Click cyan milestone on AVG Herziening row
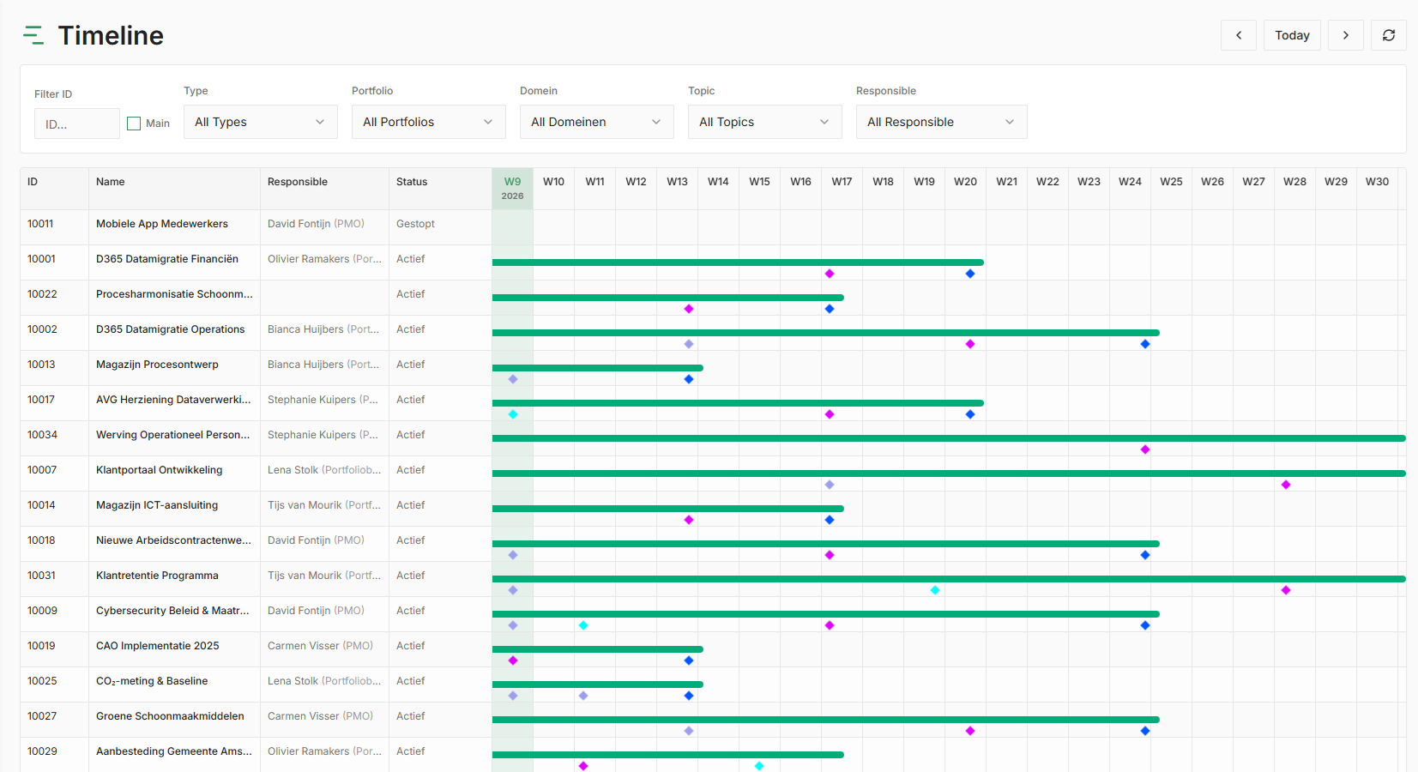Screen dimensions: 1418x772 [513, 414]
